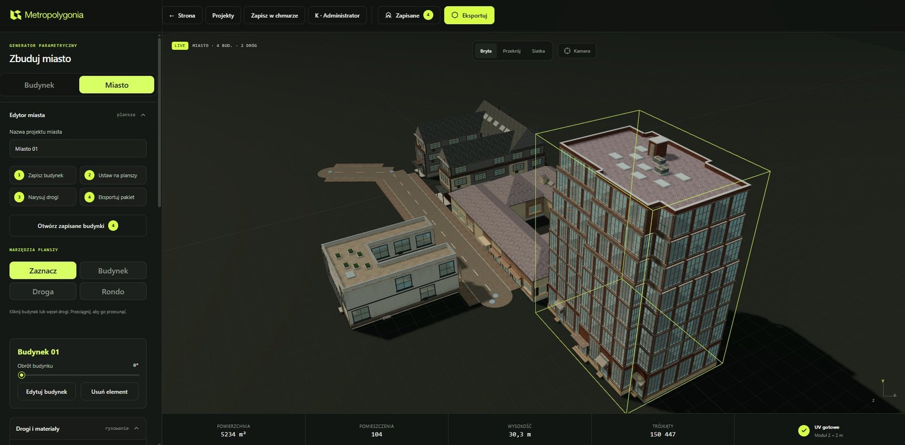This screenshot has width=905, height=445.
Task: Switch to the Siatka view tab
Action: 538,51
